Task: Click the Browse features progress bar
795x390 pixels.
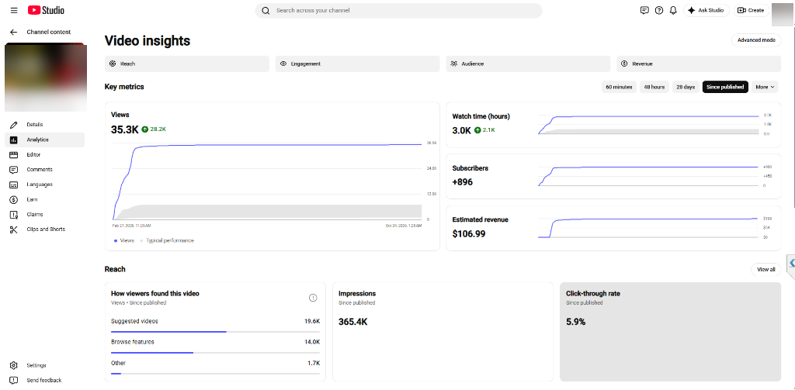Action: point(216,353)
